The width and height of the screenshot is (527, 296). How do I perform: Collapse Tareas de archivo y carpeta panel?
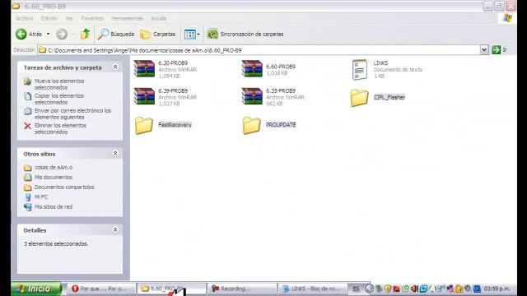[115, 67]
